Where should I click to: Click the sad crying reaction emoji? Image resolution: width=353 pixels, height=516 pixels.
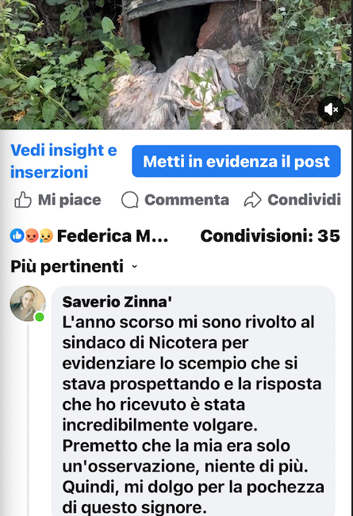46,235
